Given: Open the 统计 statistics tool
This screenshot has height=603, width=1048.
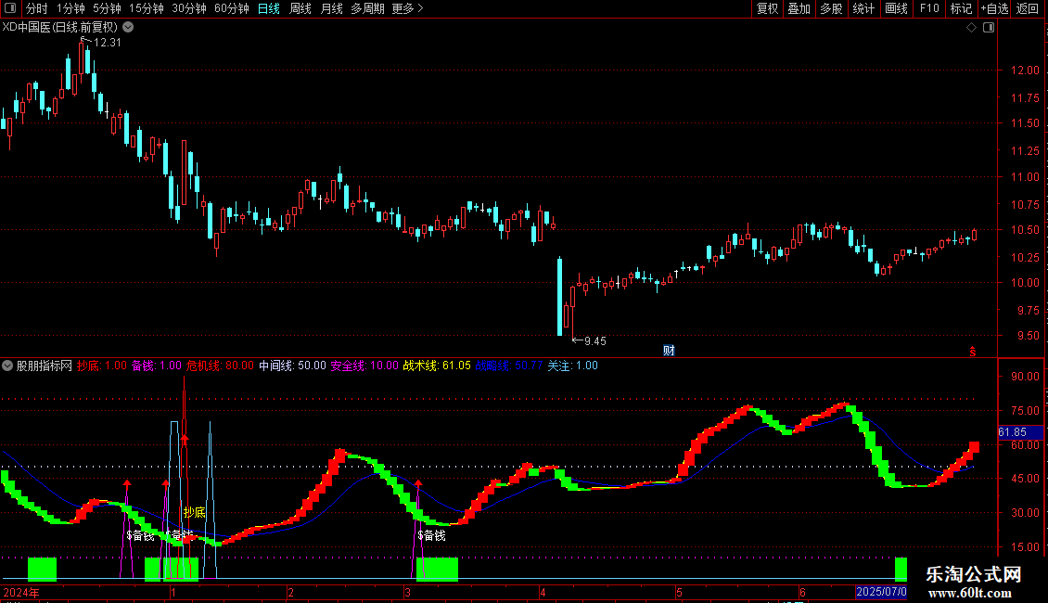Looking at the screenshot, I should point(863,8).
